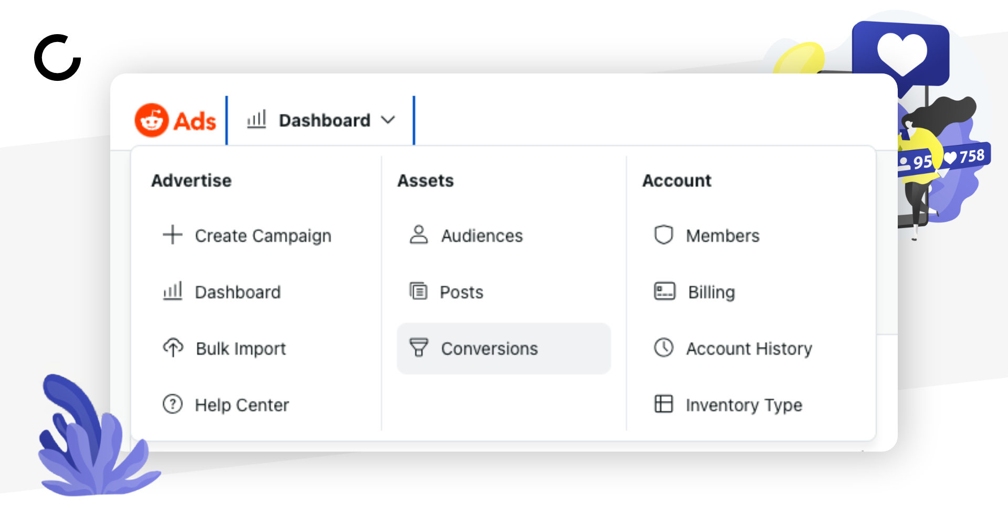Screen dimensions: 1008x525
Task: Click the Ads text next to Reddit logo
Action: click(195, 121)
